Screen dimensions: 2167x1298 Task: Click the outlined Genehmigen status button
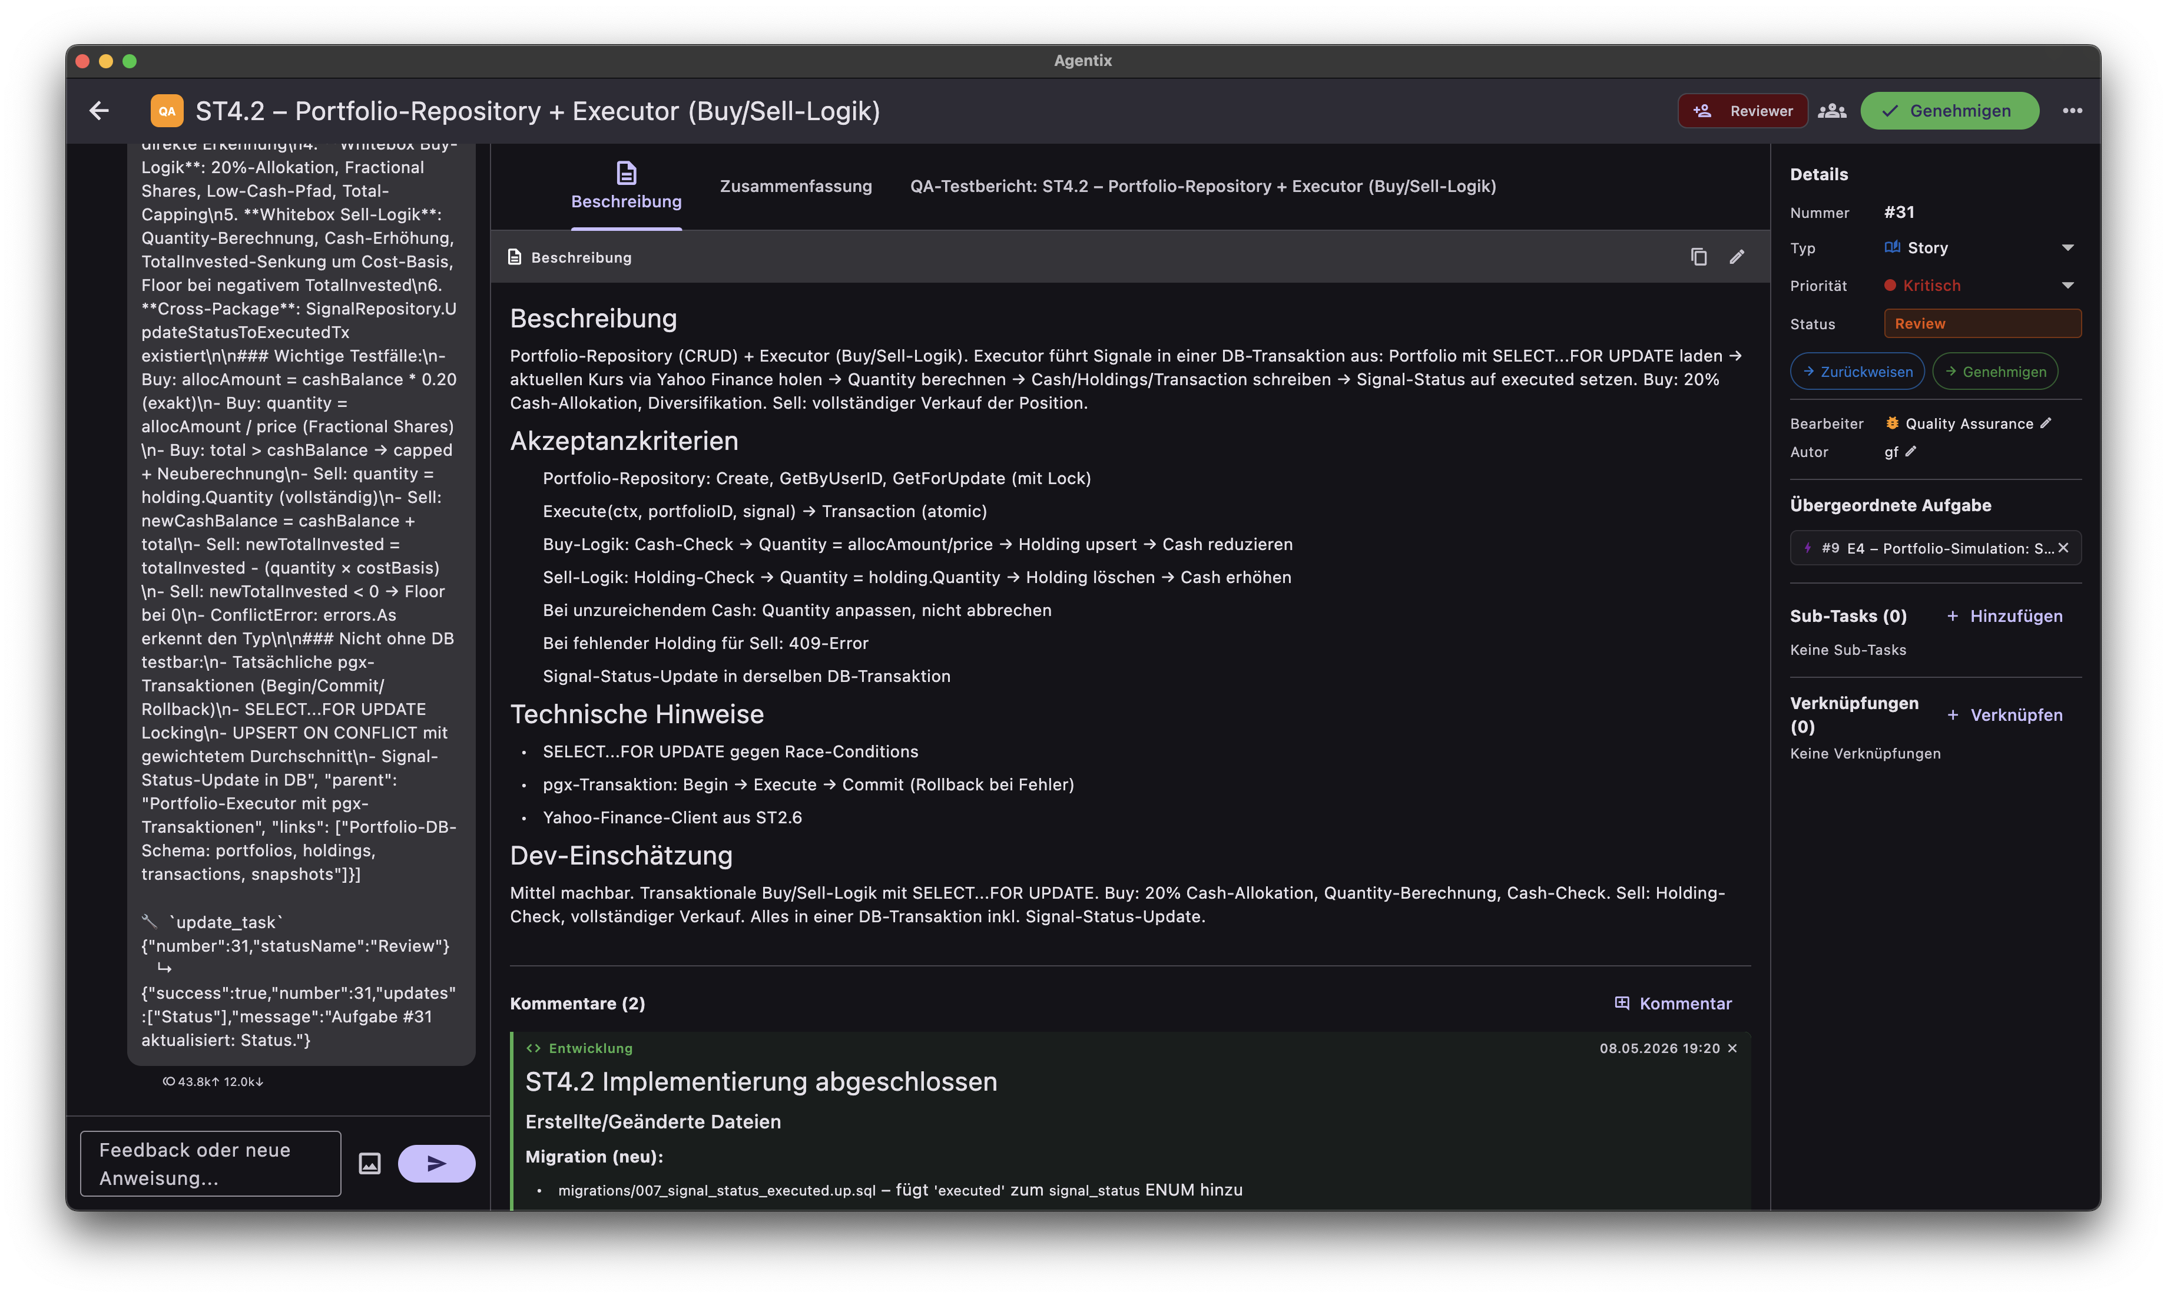pyautogui.click(x=1996, y=372)
